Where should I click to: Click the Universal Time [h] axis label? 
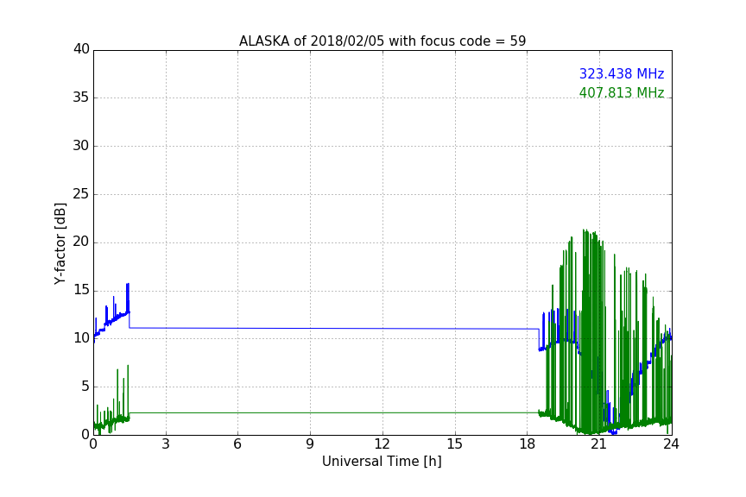pyautogui.click(x=382, y=462)
